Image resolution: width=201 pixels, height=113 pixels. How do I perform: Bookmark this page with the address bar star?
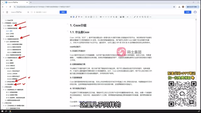pos(174,7)
